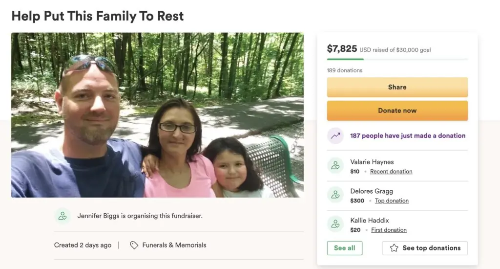This screenshot has height=269, width=500.
Task: Follow the Top donation link
Action: tap(392, 201)
